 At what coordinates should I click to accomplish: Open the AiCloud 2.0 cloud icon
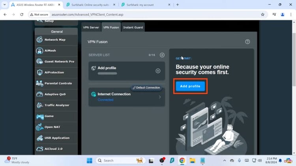pyautogui.click(x=39, y=149)
